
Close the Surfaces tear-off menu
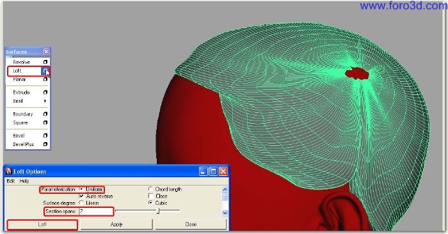coord(46,52)
